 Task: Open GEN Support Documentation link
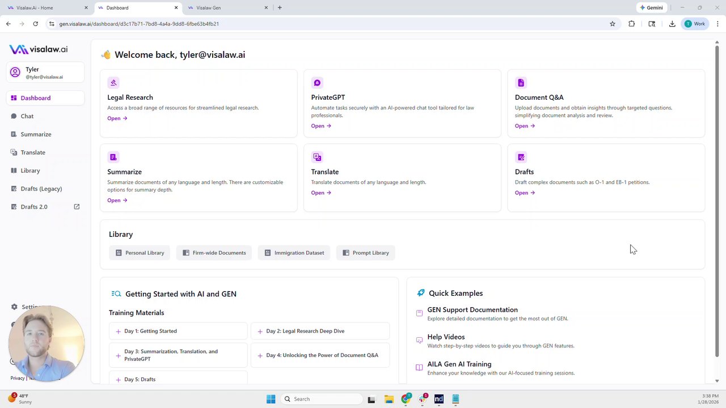point(472,310)
